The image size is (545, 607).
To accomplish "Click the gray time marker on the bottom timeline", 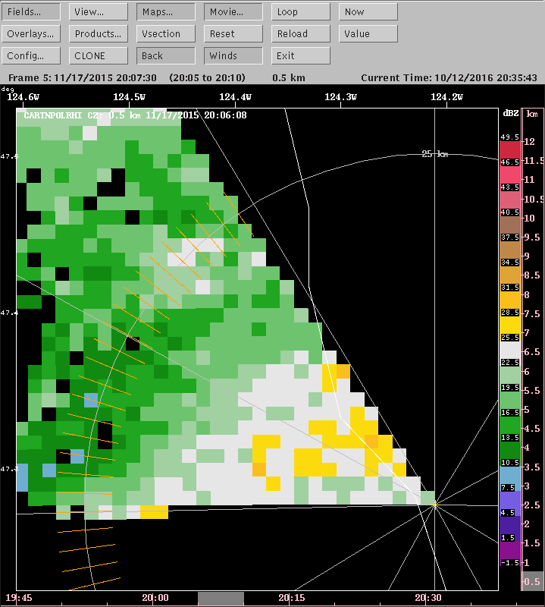I will coord(221,599).
